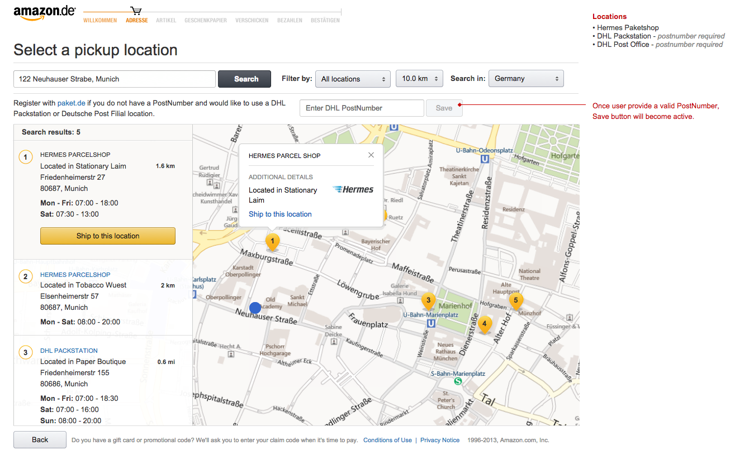Viewport: 730px width, 469px height.
Task: Open the Germany country dropdown
Action: coord(526,79)
